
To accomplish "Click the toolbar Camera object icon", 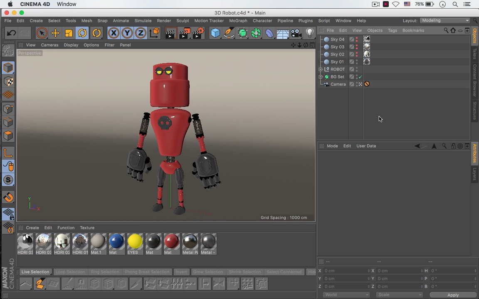I will 296,33.
